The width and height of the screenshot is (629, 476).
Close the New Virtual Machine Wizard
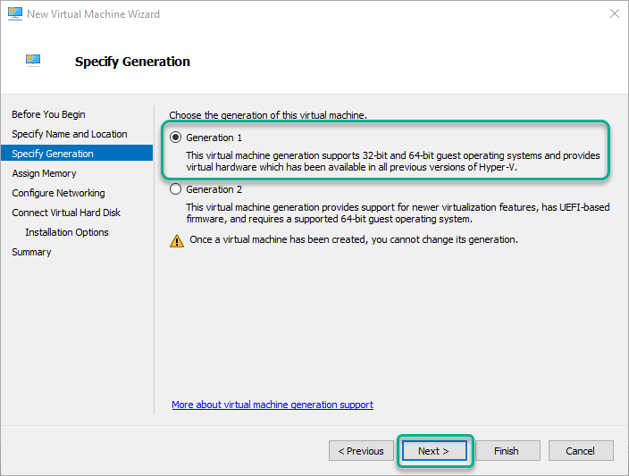[x=614, y=13]
